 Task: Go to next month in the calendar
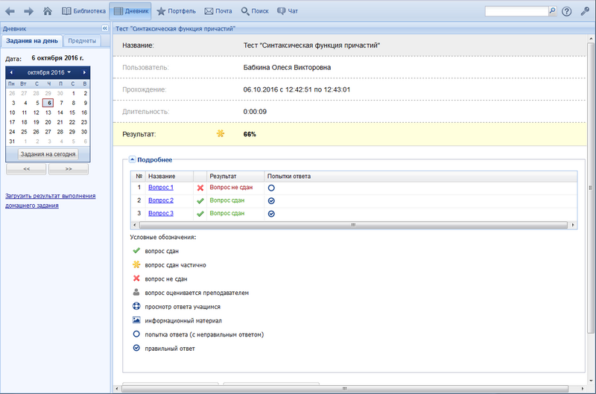pyautogui.click(x=85, y=72)
